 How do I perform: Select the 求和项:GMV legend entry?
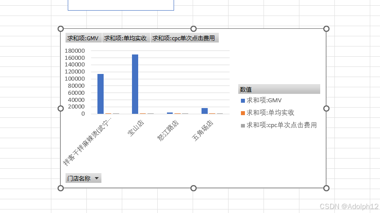tap(261, 101)
